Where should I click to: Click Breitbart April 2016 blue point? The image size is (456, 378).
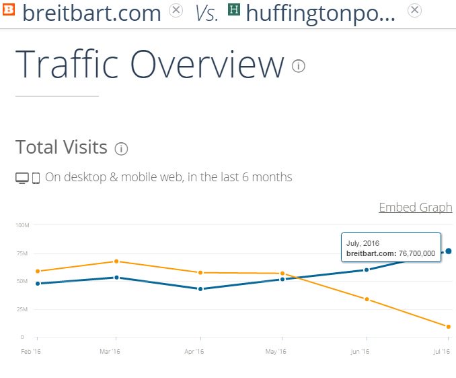point(200,289)
